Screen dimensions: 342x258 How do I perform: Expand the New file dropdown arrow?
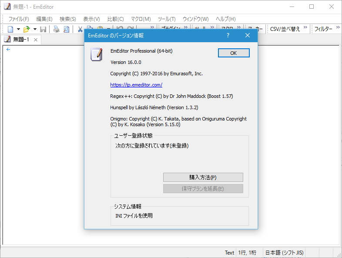point(18,29)
